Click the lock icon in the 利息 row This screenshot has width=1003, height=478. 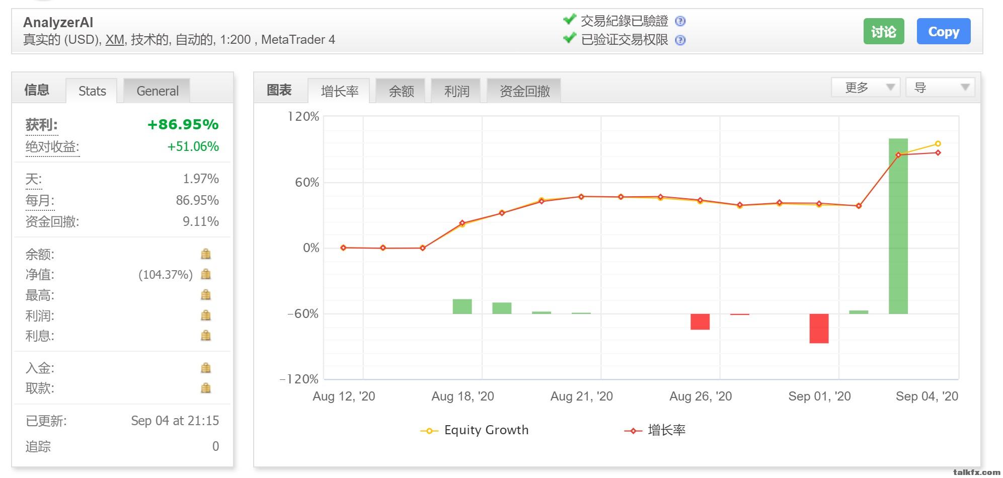pyautogui.click(x=206, y=336)
